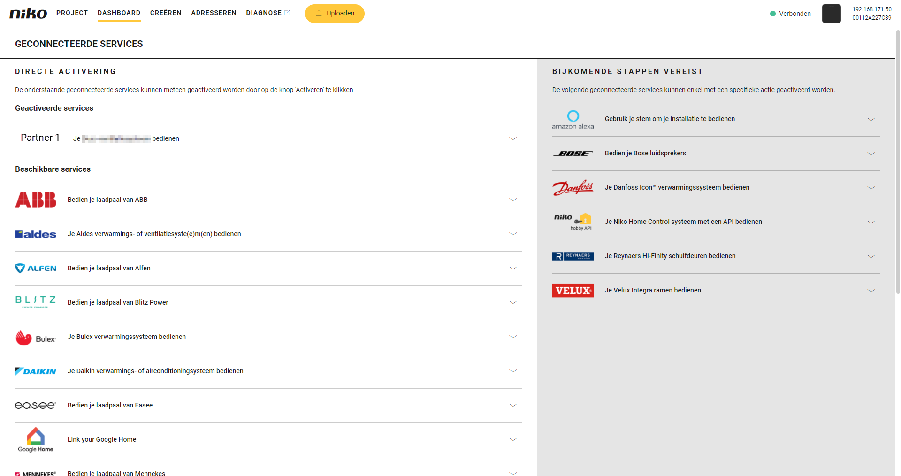Click the Partner 1 label

coord(40,138)
